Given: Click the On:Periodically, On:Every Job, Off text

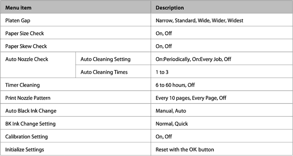Looking at the screenshot, I should [x=193, y=59].
